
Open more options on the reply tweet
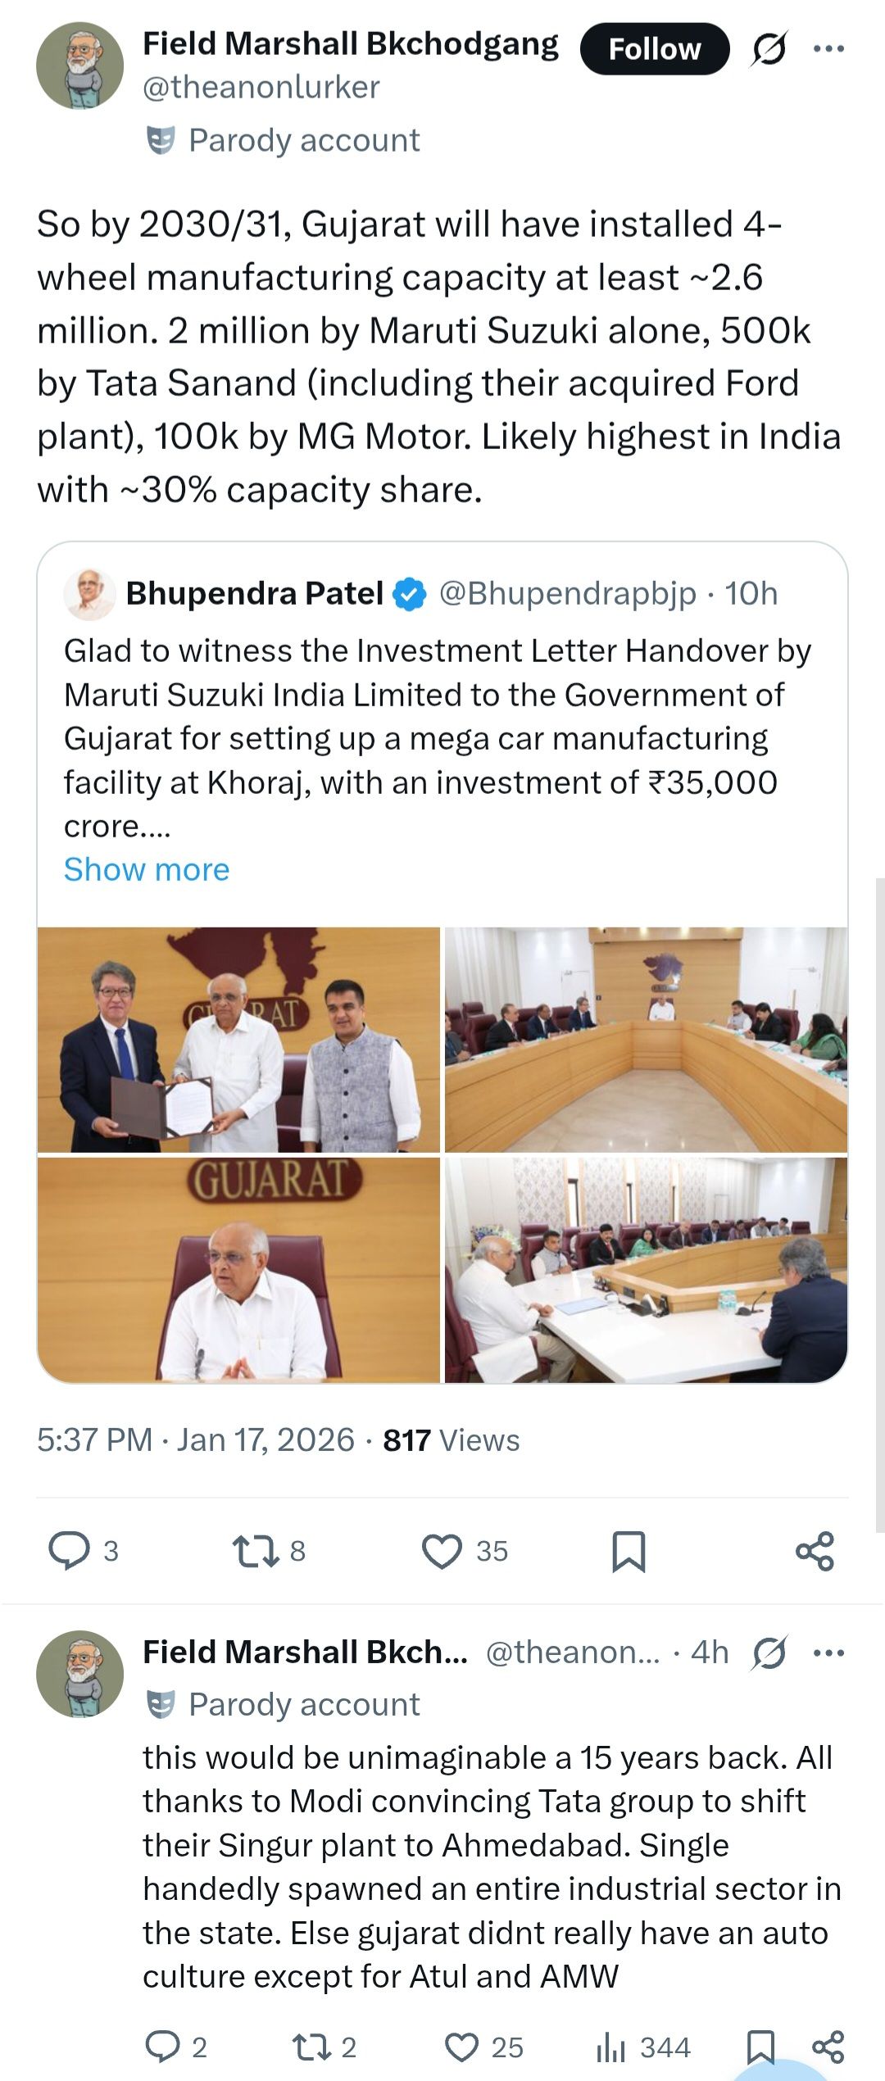tap(828, 1653)
